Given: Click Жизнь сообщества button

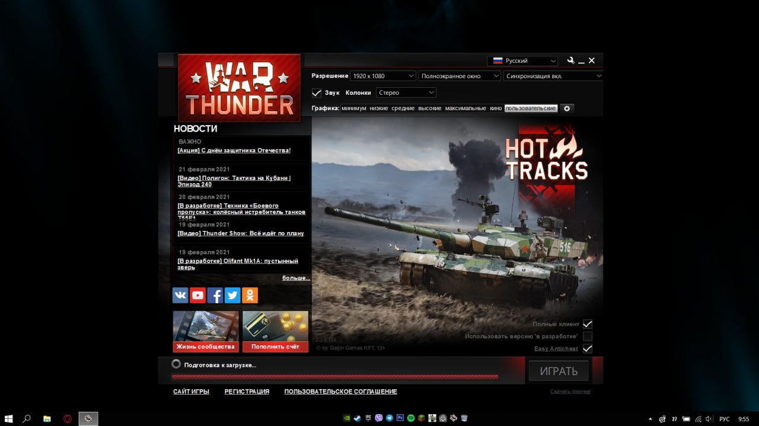Looking at the screenshot, I should [x=206, y=347].
